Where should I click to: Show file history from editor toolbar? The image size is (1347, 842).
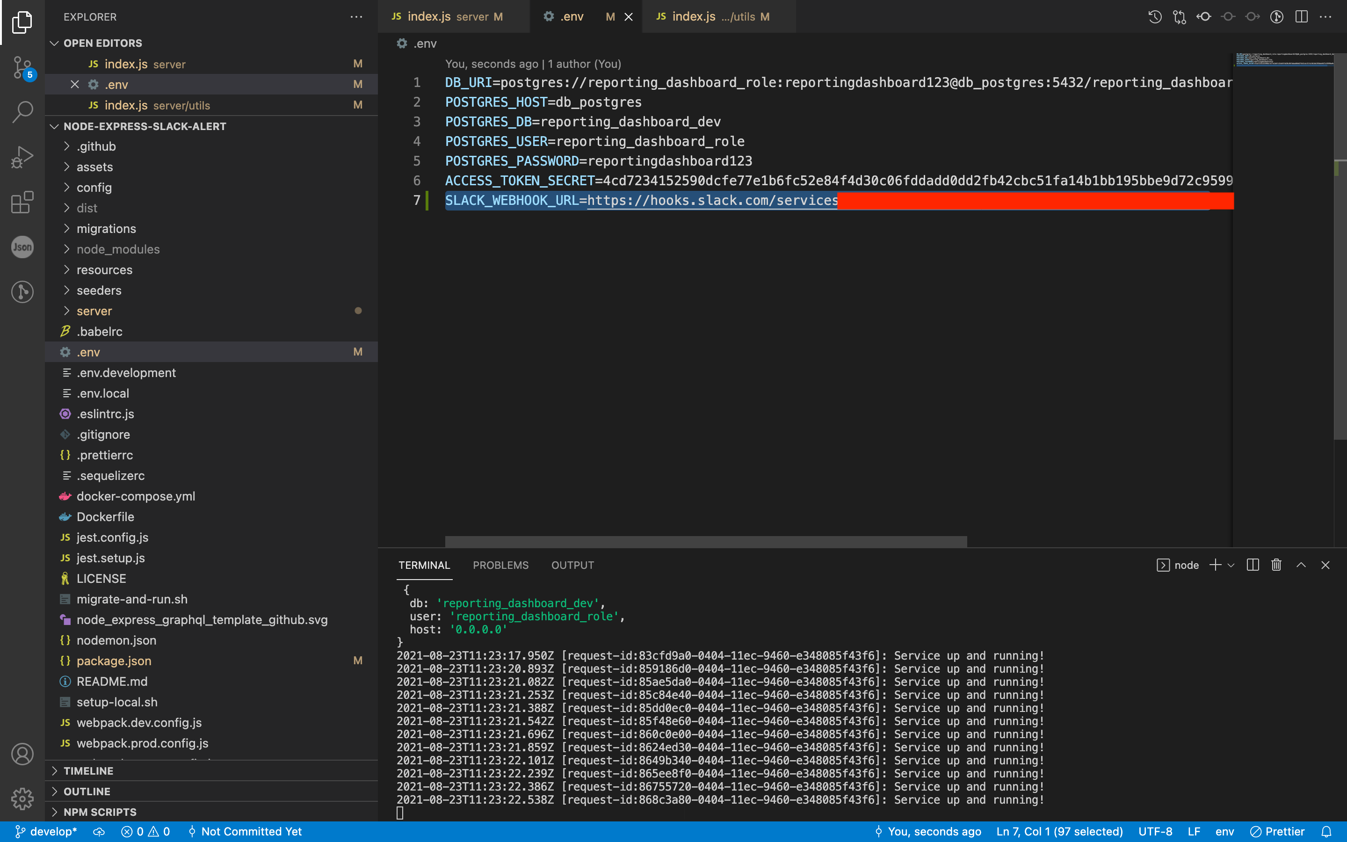1155,17
